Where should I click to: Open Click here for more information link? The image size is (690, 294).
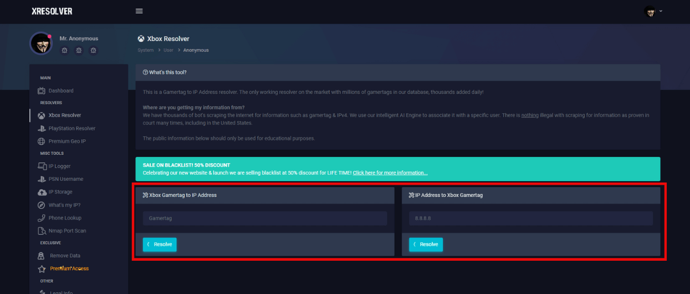click(x=390, y=173)
